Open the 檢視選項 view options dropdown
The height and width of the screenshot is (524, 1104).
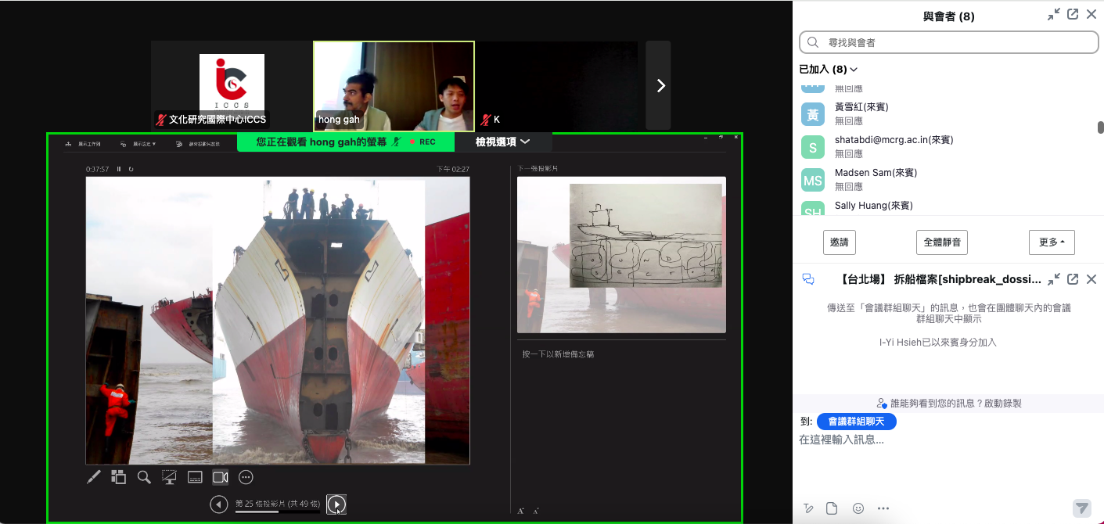click(503, 142)
